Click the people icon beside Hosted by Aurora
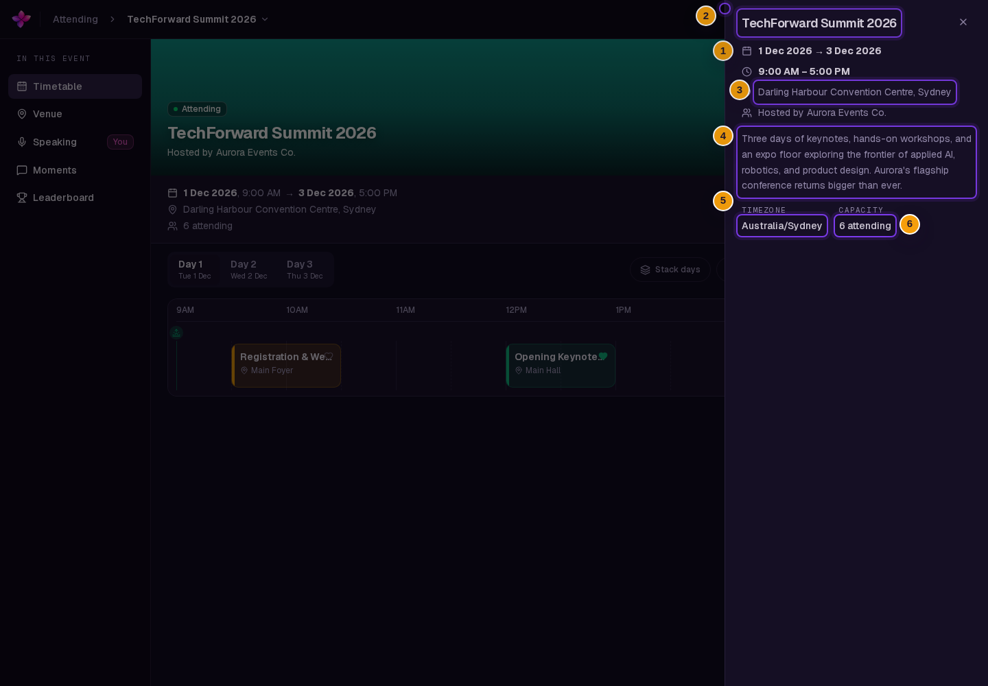 point(747,113)
